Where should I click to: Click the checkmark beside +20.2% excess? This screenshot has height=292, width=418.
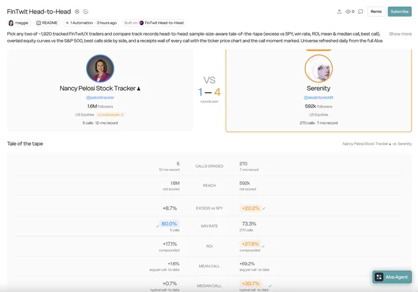pyautogui.click(x=264, y=208)
